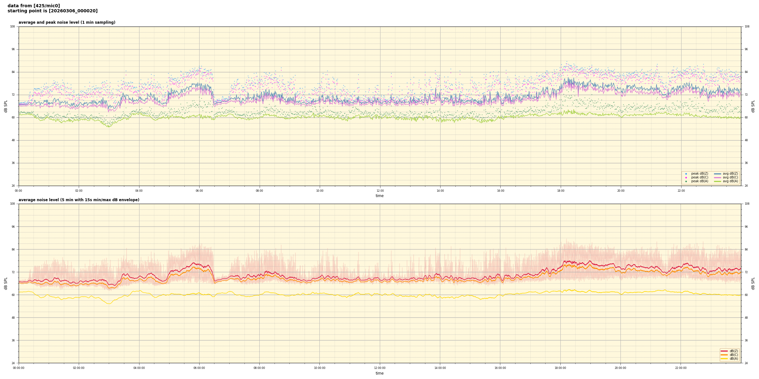Click the 'time' axis label under bottom chart
This screenshot has width=759, height=379.
379,373
